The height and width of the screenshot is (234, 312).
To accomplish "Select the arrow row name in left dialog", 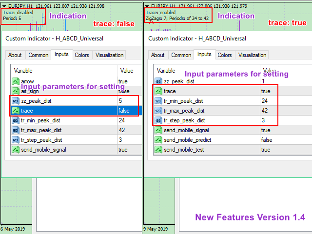I will coord(27,81).
